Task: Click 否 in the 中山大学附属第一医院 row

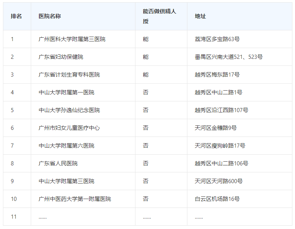Action: tap(145, 92)
